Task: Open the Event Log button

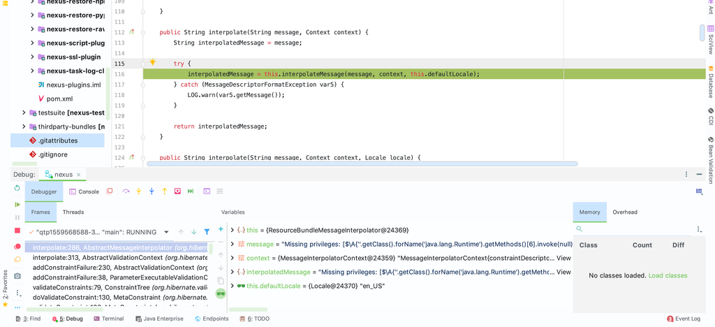Action: 683,319
